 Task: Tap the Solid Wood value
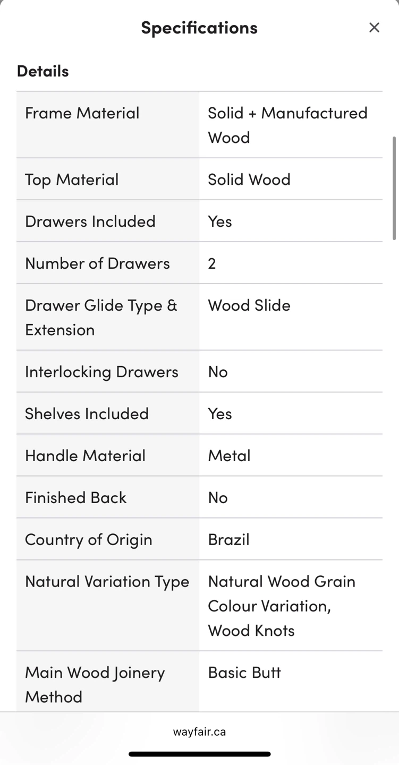(249, 179)
